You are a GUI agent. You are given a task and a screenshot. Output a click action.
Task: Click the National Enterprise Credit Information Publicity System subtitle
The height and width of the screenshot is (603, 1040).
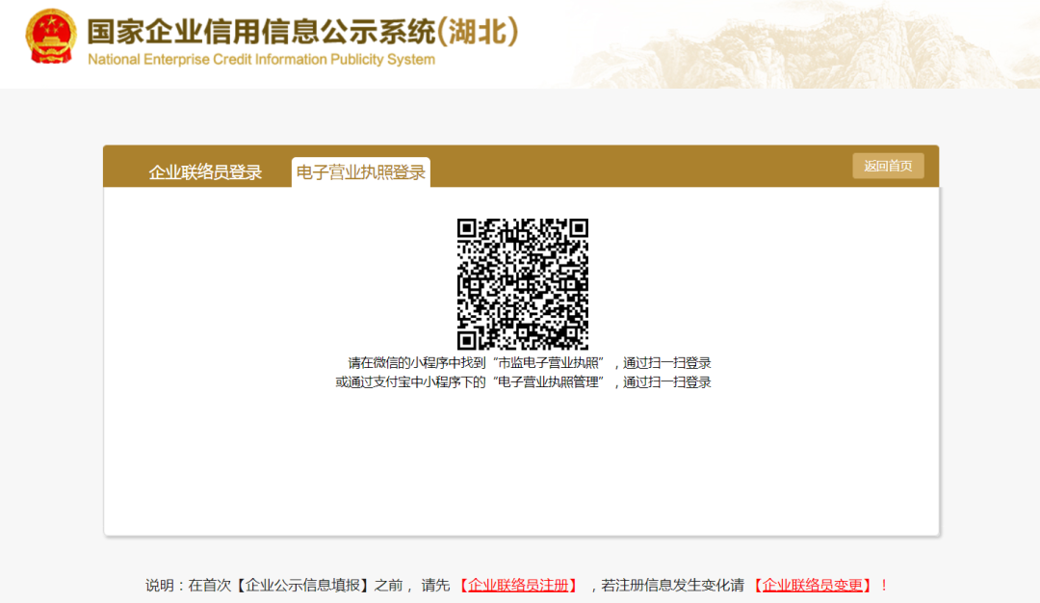[261, 60]
